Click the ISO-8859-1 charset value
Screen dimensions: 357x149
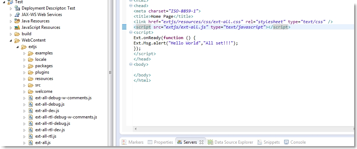(x=183, y=11)
